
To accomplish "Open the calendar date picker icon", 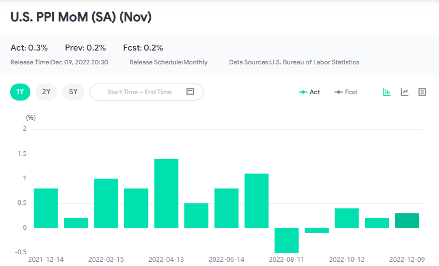I will pos(190,92).
